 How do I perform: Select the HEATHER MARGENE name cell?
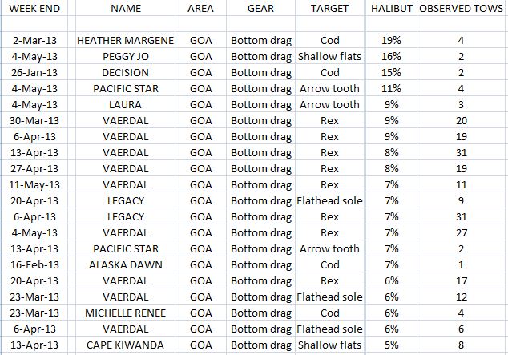point(125,39)
